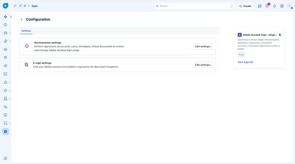The width and height of the screenshot is (295, 164).
Task: Edit settings for E-sign settings
Action: (203, 65)
